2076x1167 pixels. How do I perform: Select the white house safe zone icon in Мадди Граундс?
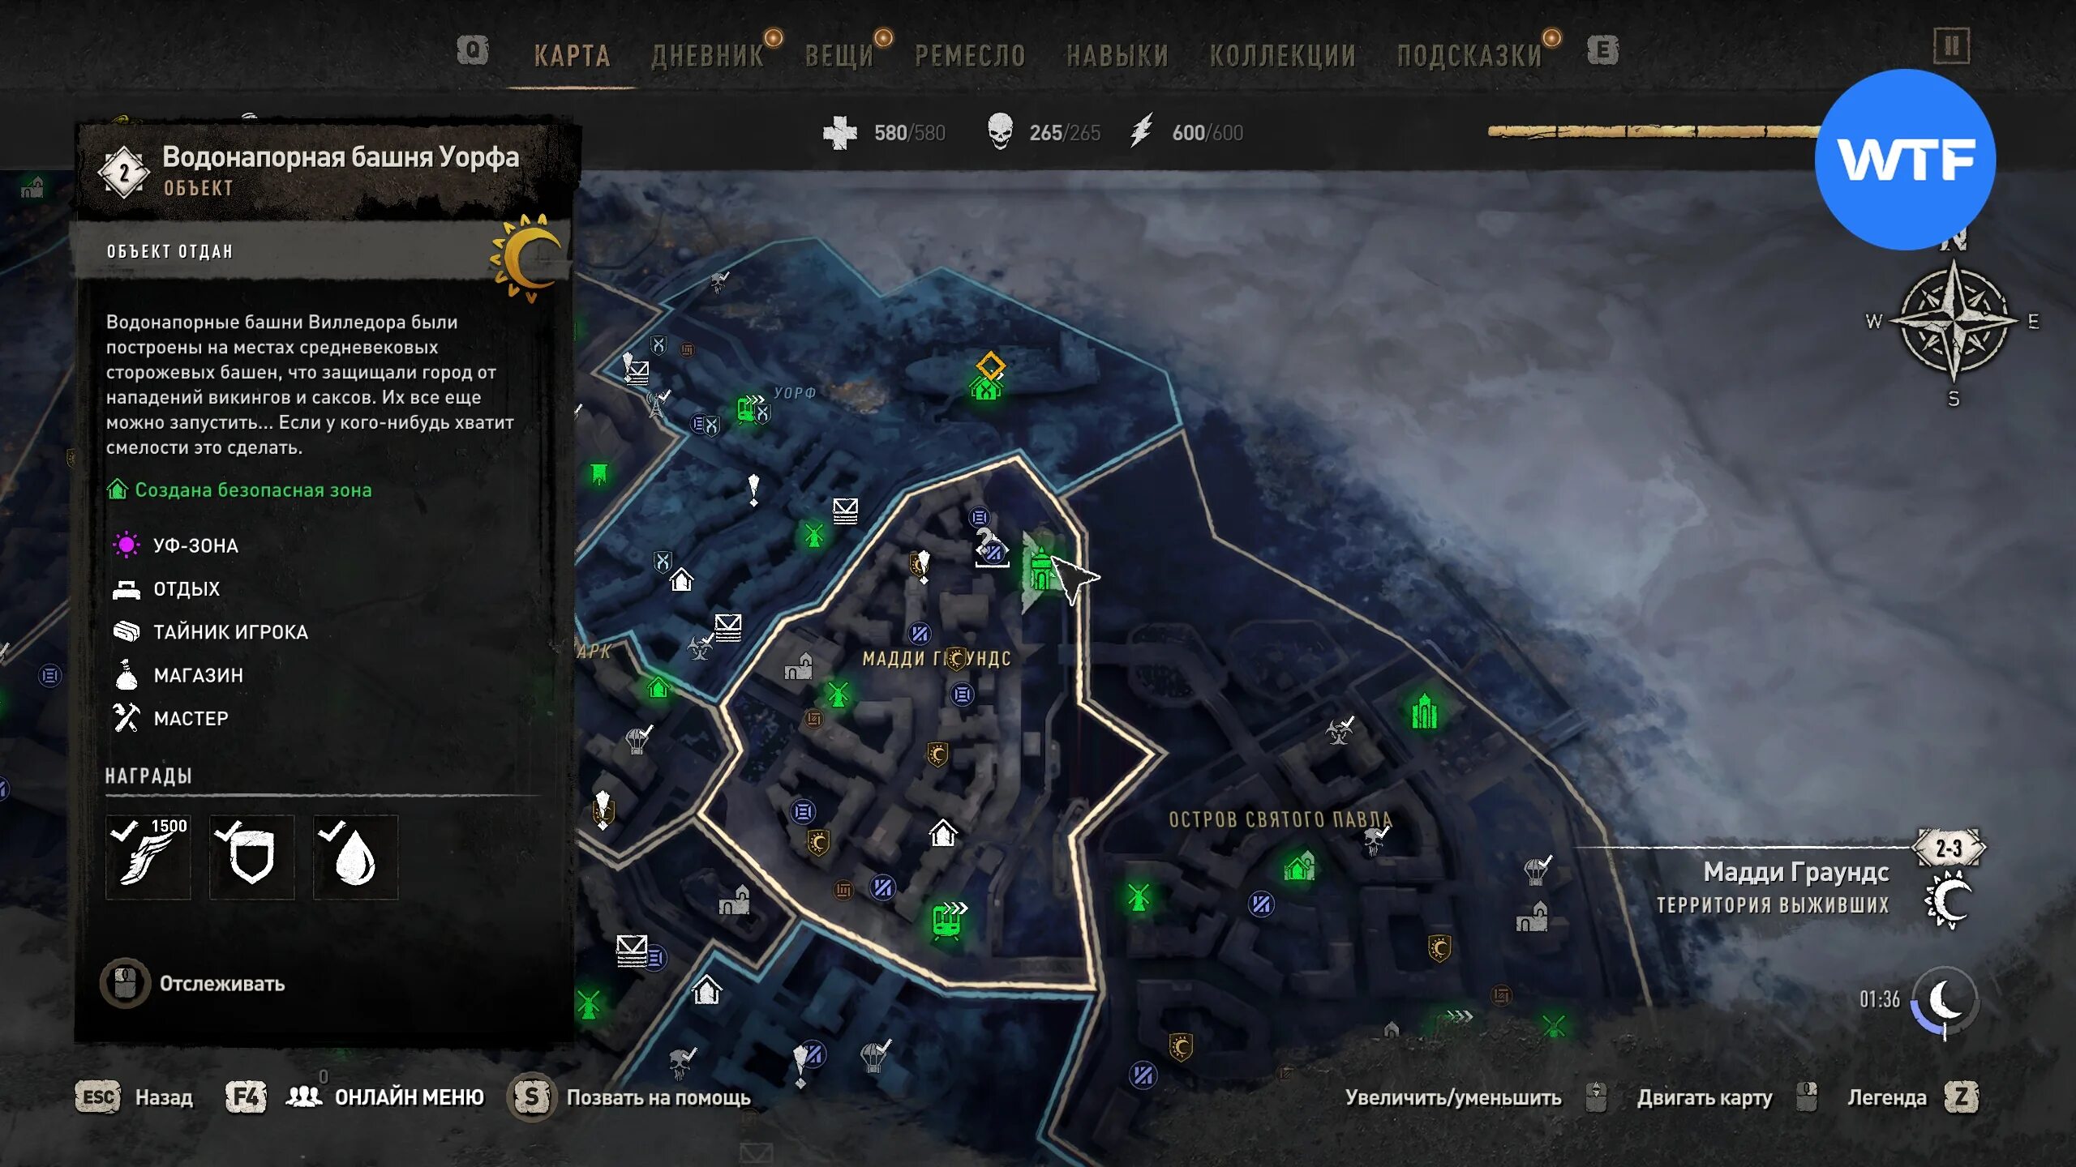[x=942, y=832]
